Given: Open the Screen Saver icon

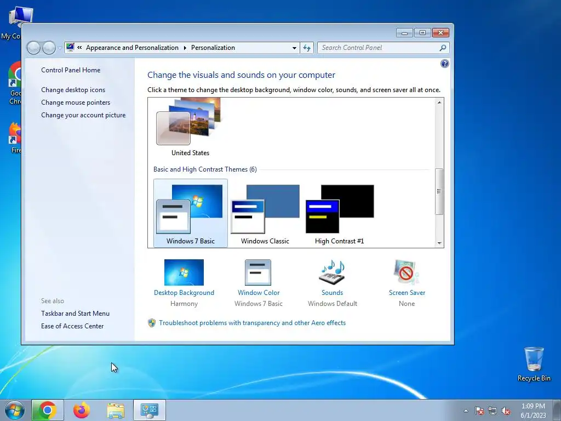Looking at the screenshot, I should coord(407,272).
